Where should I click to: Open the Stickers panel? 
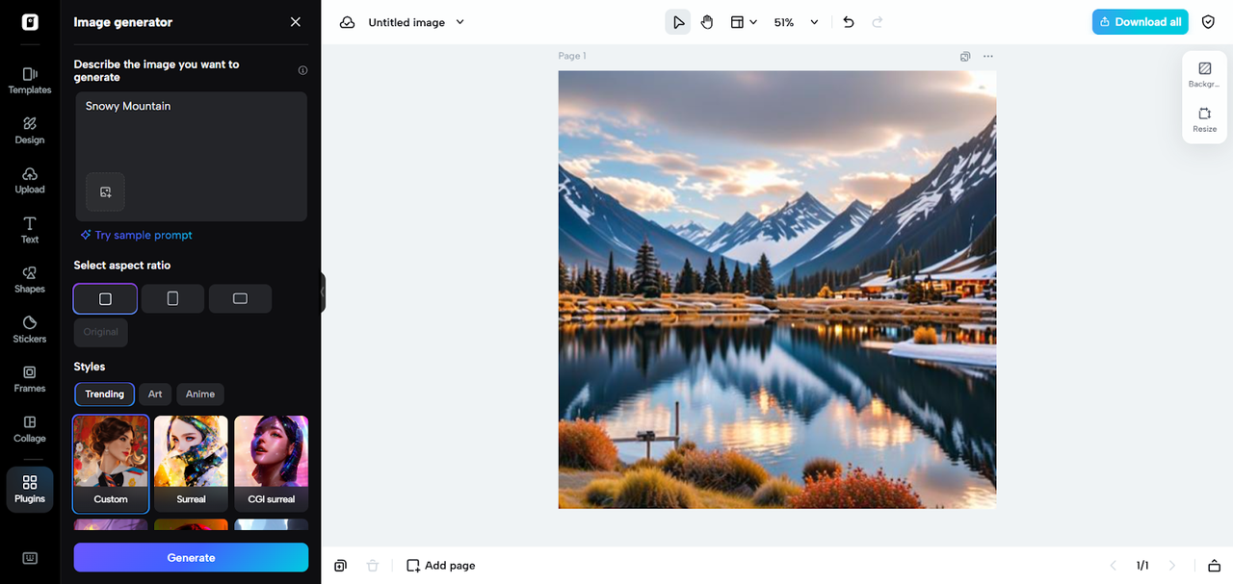coord(29,329)
